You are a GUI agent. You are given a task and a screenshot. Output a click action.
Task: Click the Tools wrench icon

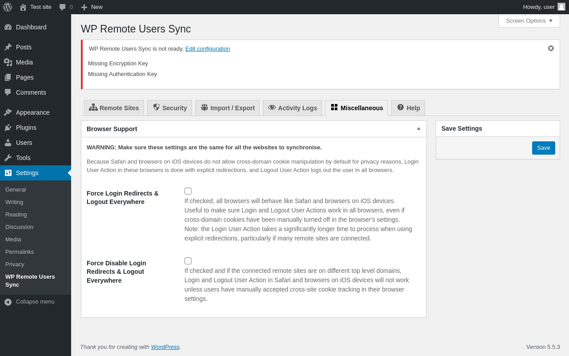coord(8,158)
